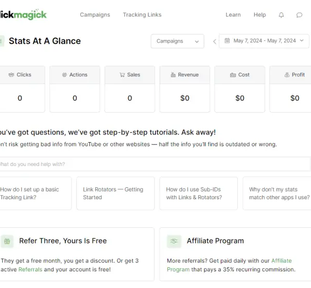Go to previous date with left chevron
The image size is (311, 288).
coord(215,42)
